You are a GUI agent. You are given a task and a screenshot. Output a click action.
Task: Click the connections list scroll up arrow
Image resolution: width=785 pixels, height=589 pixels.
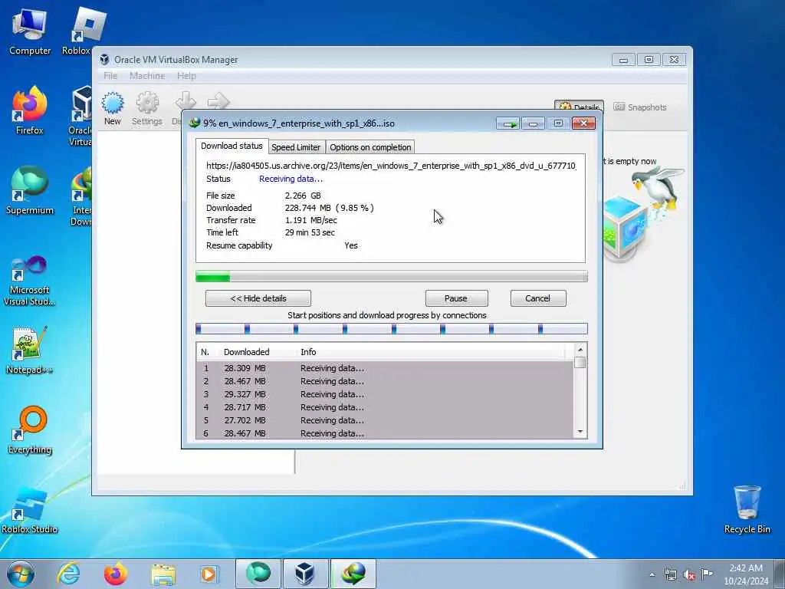point(580,350)
